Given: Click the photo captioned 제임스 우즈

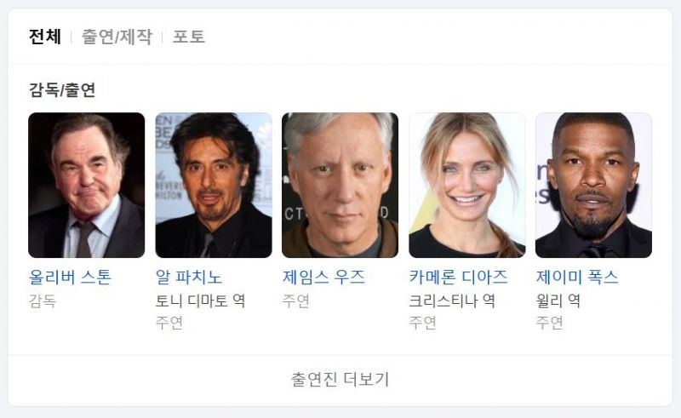Looking at the screenshot, I should pos(340,185).
